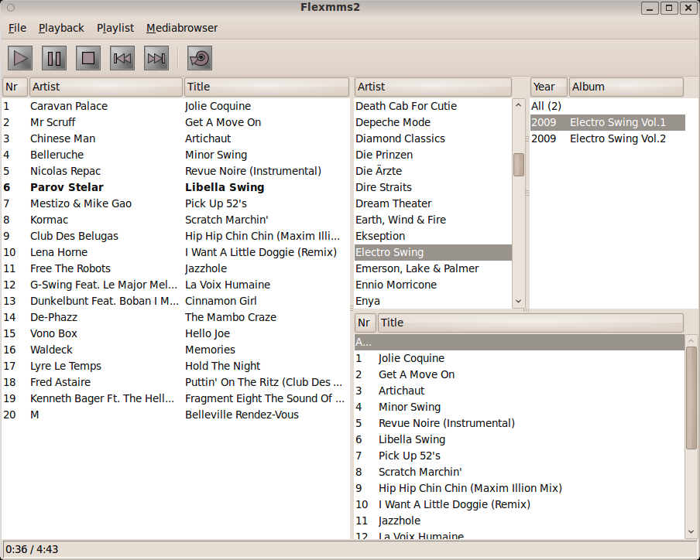The image size is (700, 560).
Task: Maximize the Flexmms2 window
Action: tap(669, 8)
